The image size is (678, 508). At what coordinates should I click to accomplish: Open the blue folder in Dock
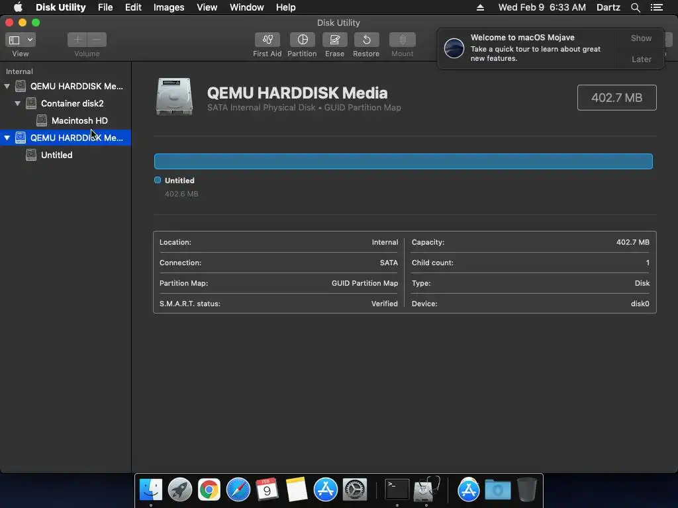tap(498, 490)
